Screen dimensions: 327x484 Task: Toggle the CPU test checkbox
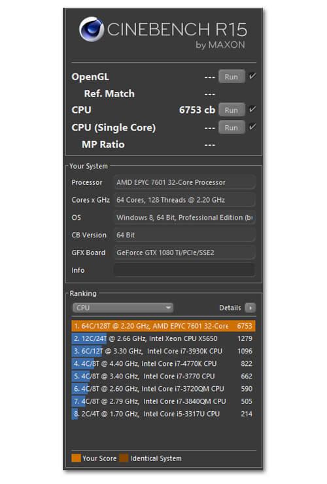252,109
